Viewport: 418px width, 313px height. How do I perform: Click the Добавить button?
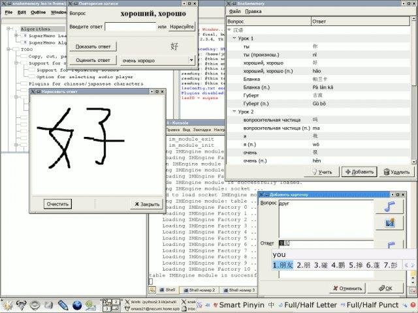click(x=359, y=172)
